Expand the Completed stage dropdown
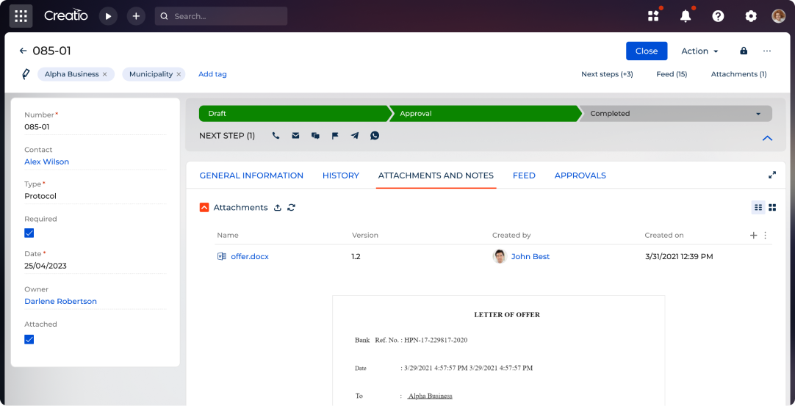Screen dimensions: 795x406 click(x=758, y=114)
